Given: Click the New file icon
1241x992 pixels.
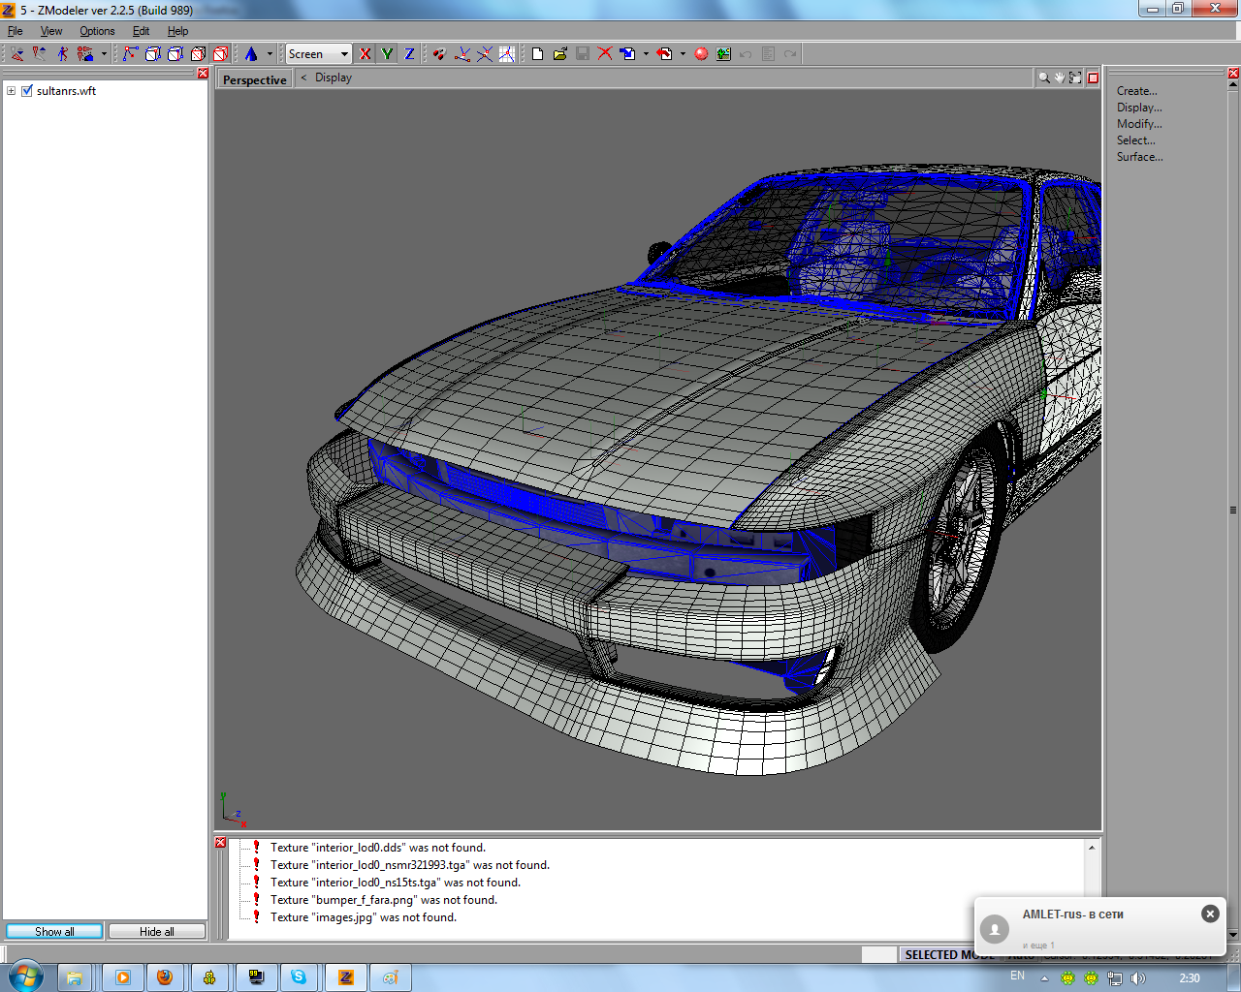Looking at the screenshot, I should pyautogui.click(x=537, y=54).
